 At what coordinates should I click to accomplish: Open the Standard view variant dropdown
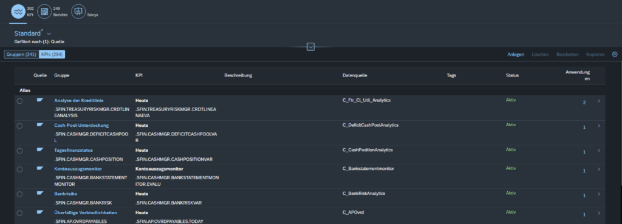[49, 34]
